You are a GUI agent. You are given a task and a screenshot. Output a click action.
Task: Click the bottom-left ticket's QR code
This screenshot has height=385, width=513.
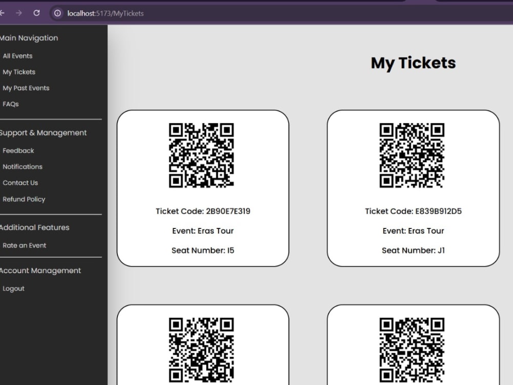[x=201, y=350]
